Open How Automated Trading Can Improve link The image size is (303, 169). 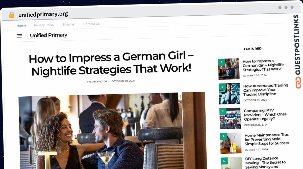[x=266, y=90]
